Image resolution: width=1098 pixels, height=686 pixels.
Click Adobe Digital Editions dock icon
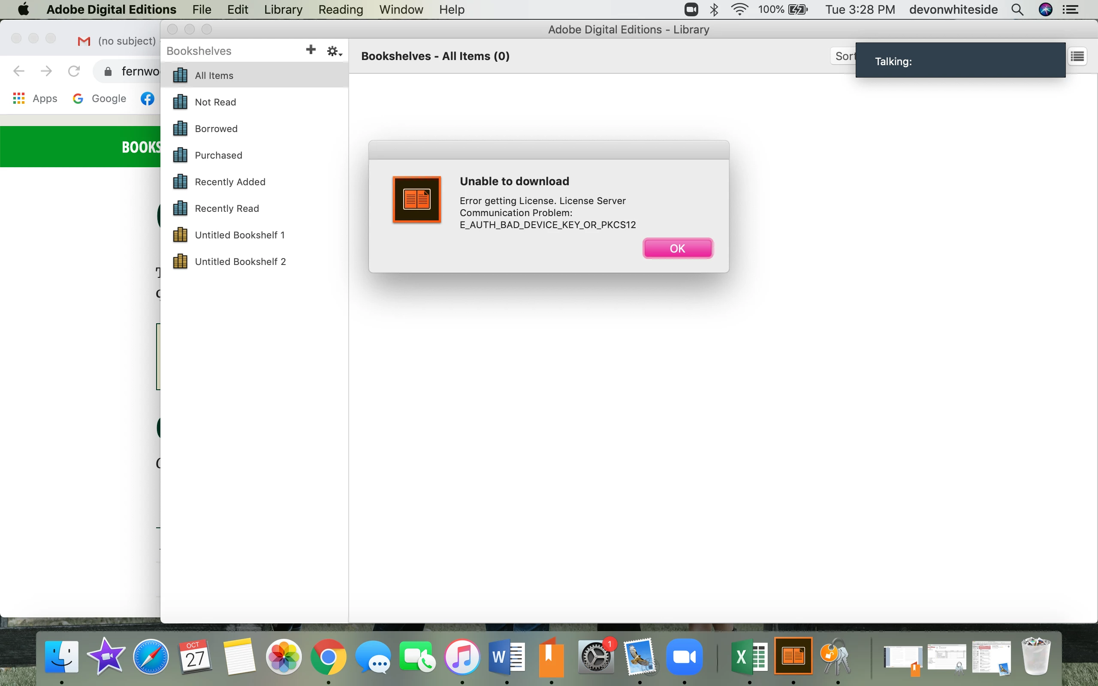(x=793, y=656)
